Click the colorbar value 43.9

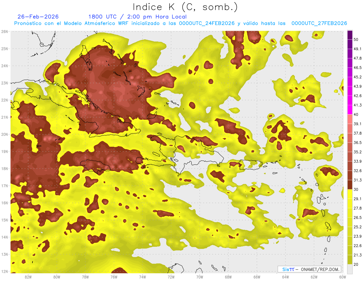coord(358,86)
